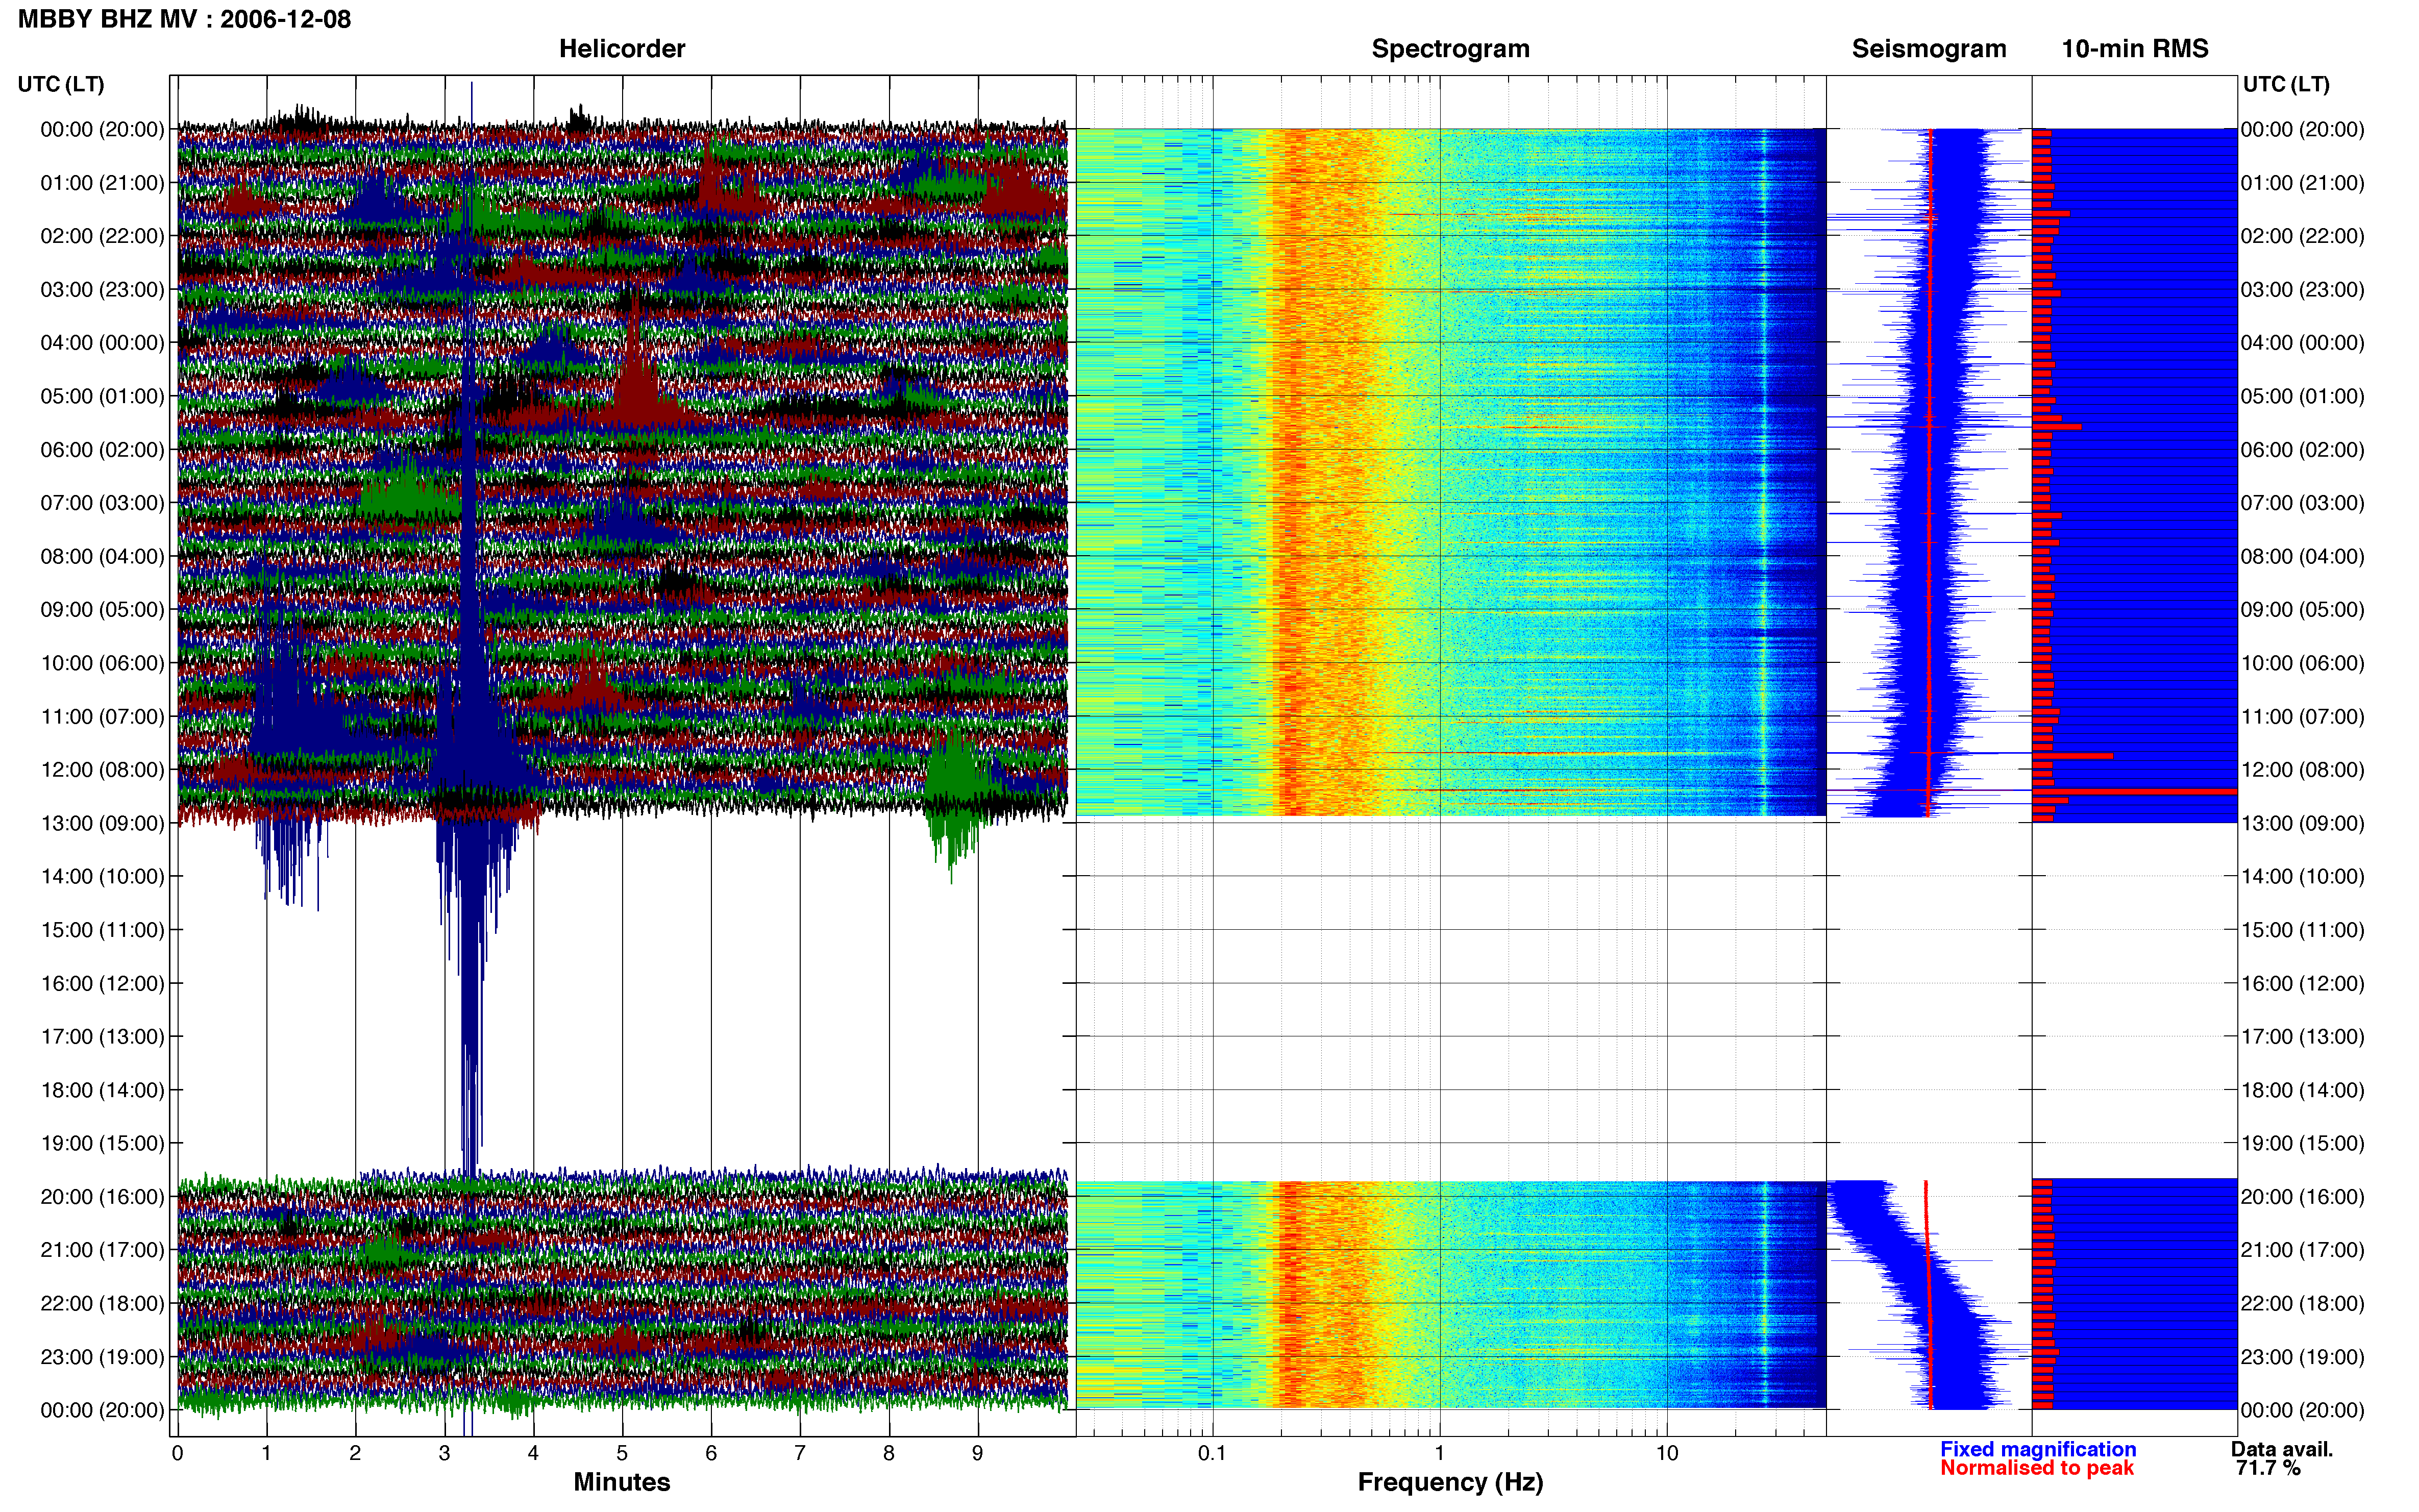
Task: Click left time label '13:00 (09:00)'
Action: click(x=102, y=823)
